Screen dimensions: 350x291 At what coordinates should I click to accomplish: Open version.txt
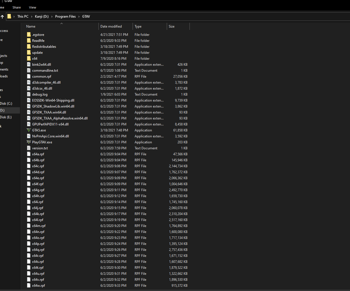click(40, 148)
